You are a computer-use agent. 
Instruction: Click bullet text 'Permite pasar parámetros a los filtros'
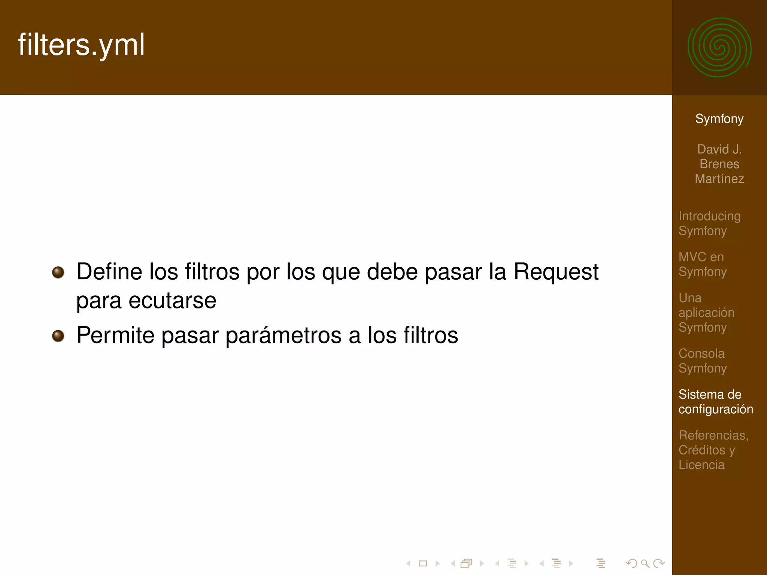(267, 335)
